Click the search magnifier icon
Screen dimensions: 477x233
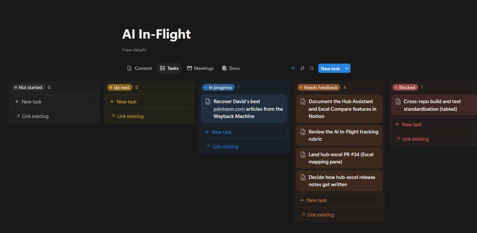pyautogui.click(x=312, y=68)
